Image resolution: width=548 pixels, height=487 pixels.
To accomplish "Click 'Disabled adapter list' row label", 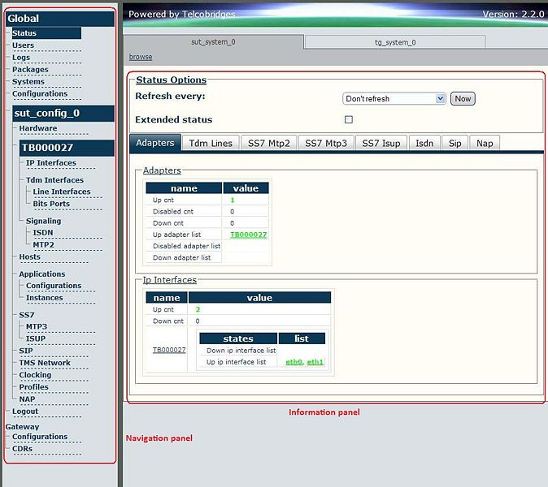I will click(187, 246).
